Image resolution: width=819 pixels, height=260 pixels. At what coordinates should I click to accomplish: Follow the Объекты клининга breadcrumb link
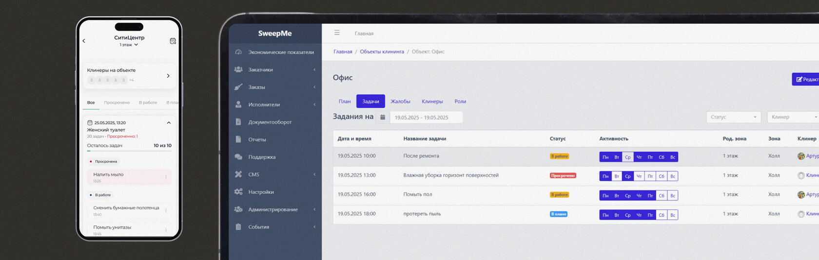pos(382,52)
